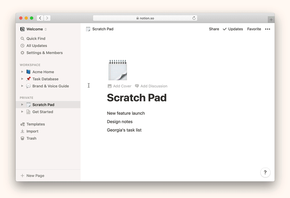The width and height of the screenshot is (290, 198).
Task: Select Brand & Voice Guide page
Action: pyautogui.click(x=50, y=86)
